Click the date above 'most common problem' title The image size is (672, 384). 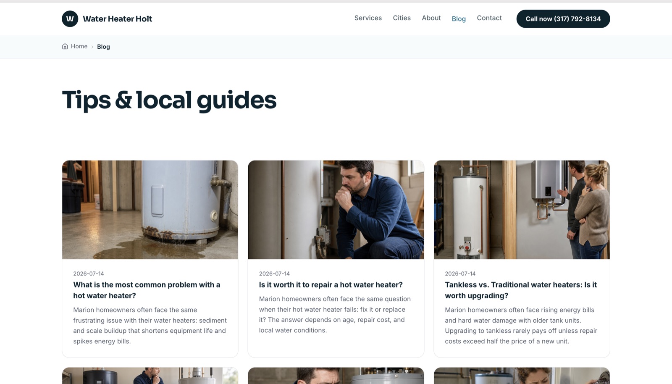click(89, 274)
